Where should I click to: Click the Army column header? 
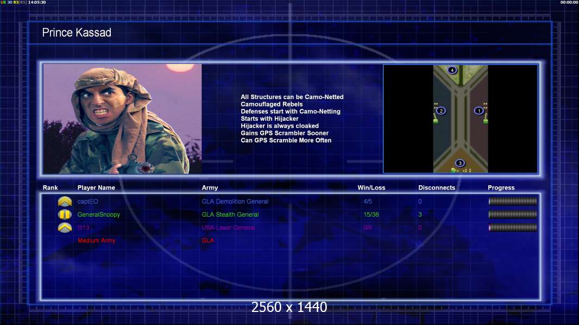210,188
